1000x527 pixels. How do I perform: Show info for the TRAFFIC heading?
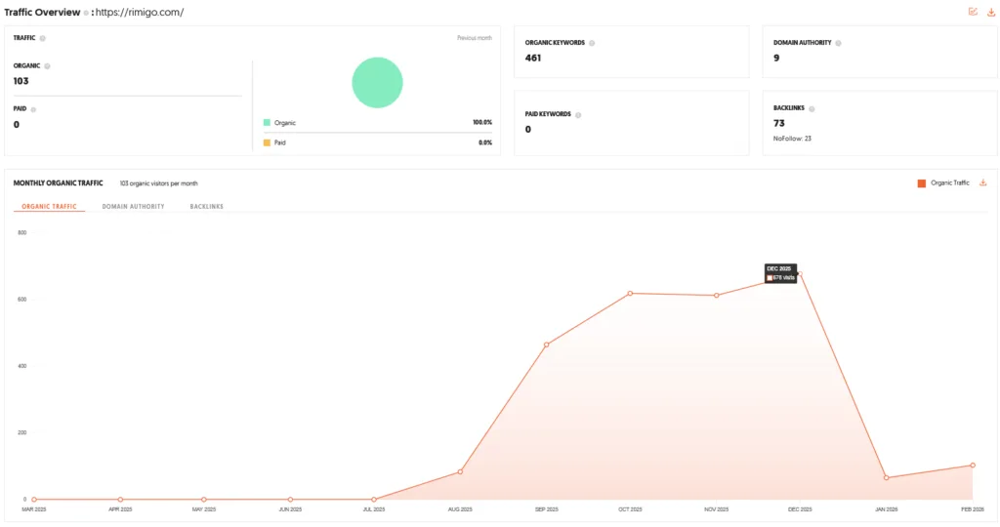coord(43,38)
